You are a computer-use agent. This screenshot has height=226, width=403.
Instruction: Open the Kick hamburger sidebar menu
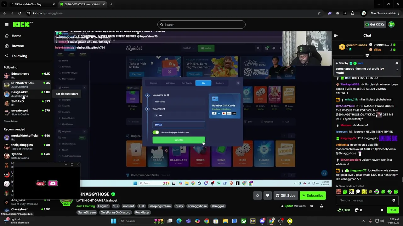7,24
